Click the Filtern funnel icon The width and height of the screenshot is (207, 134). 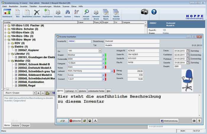pos(77,13)
